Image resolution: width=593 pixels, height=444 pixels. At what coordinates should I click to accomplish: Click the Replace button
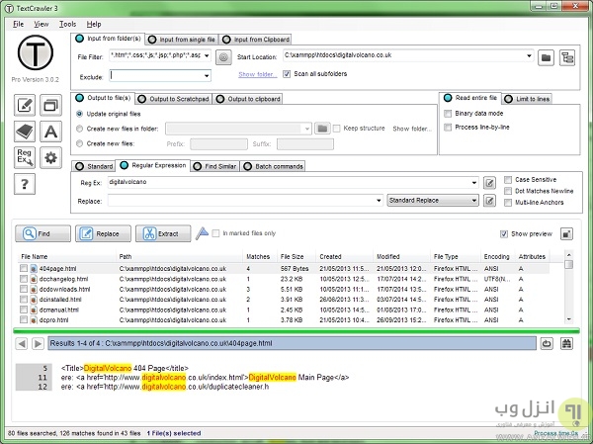(x=99, y=233)
